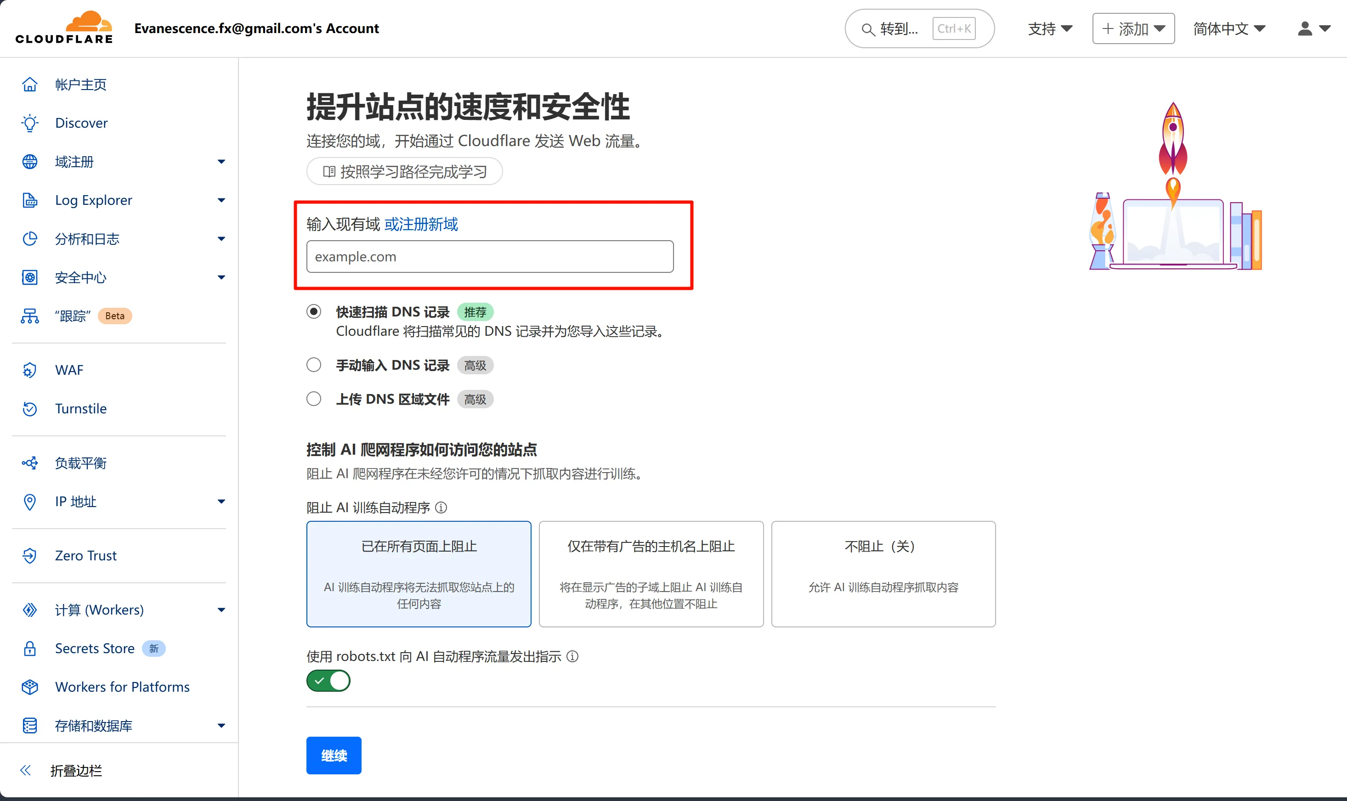Click the Security Center icon
This screenshot has width=1347, height=801.
[30, 277]
